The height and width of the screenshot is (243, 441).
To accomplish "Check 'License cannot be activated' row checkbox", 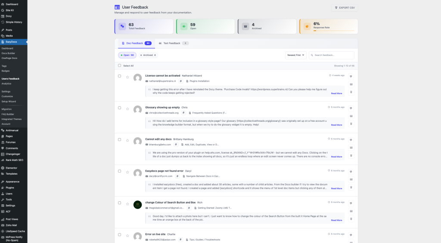I will click(120, 76).
